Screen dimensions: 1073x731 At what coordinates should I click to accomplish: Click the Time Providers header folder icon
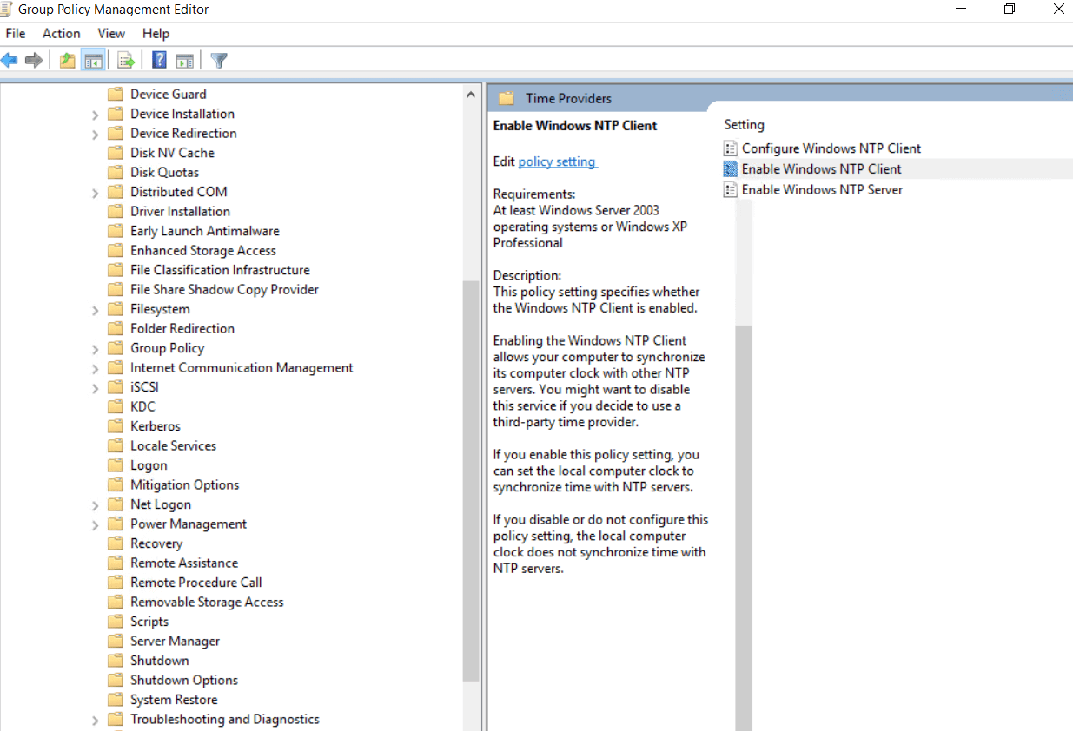(507, 98)
